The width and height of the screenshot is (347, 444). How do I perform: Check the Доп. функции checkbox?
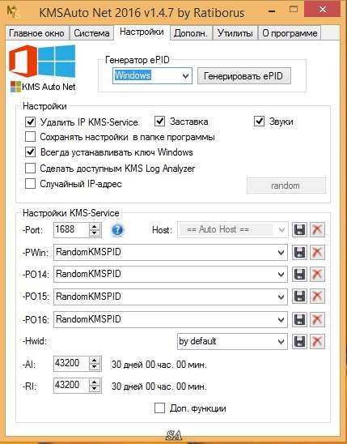pos(159,408)
